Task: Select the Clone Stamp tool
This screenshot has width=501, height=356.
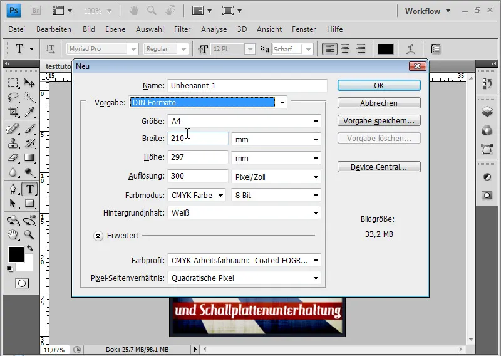Action: 13,144
